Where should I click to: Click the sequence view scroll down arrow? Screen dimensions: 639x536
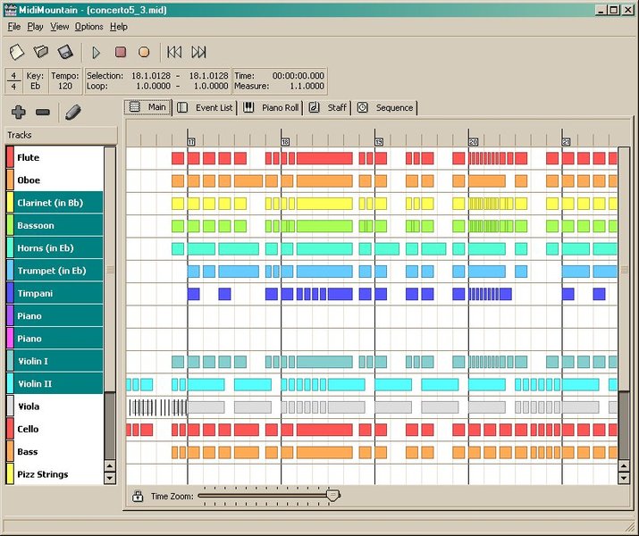pyautogui.click(x=624, y=477)
